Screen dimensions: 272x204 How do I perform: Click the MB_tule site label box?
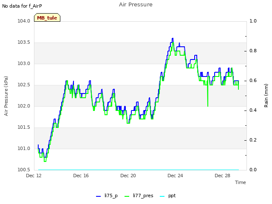[x=47, y=17]
